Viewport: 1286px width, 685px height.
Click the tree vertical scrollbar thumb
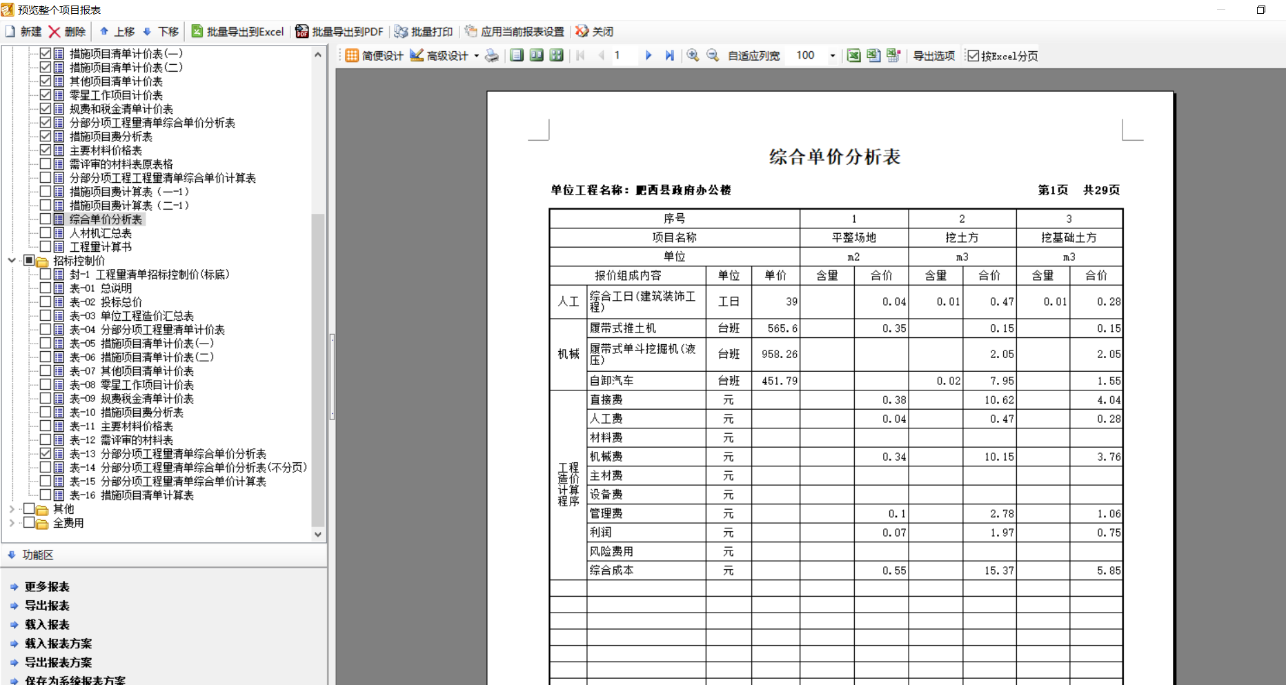point(318,370)
